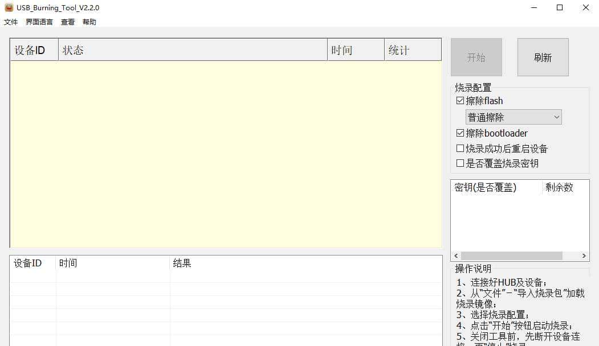Open the 文件 menu

point(11,22)
